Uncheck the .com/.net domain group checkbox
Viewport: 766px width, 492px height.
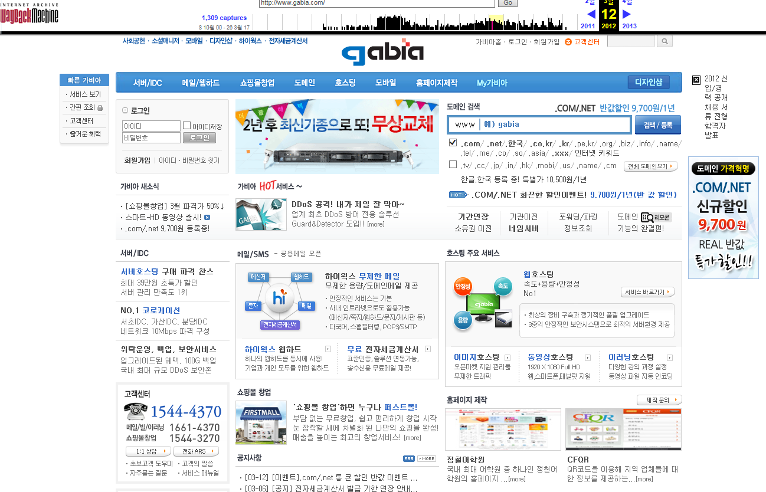(453, 143)
